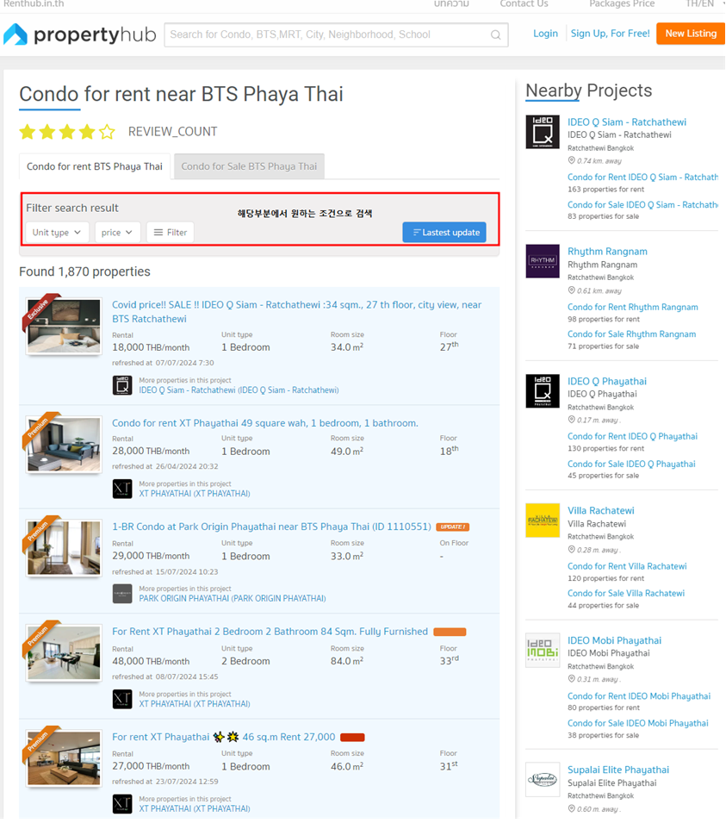The width and height of the screenshot is (726, 823).
Task: Click the IDEO Mobi Phayathai logo
Action: [x=543, y=651]
